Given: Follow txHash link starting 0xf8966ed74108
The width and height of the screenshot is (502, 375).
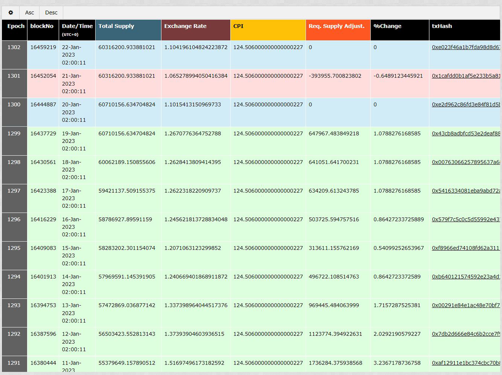Looking at the screenshot, I should point(466,248).
